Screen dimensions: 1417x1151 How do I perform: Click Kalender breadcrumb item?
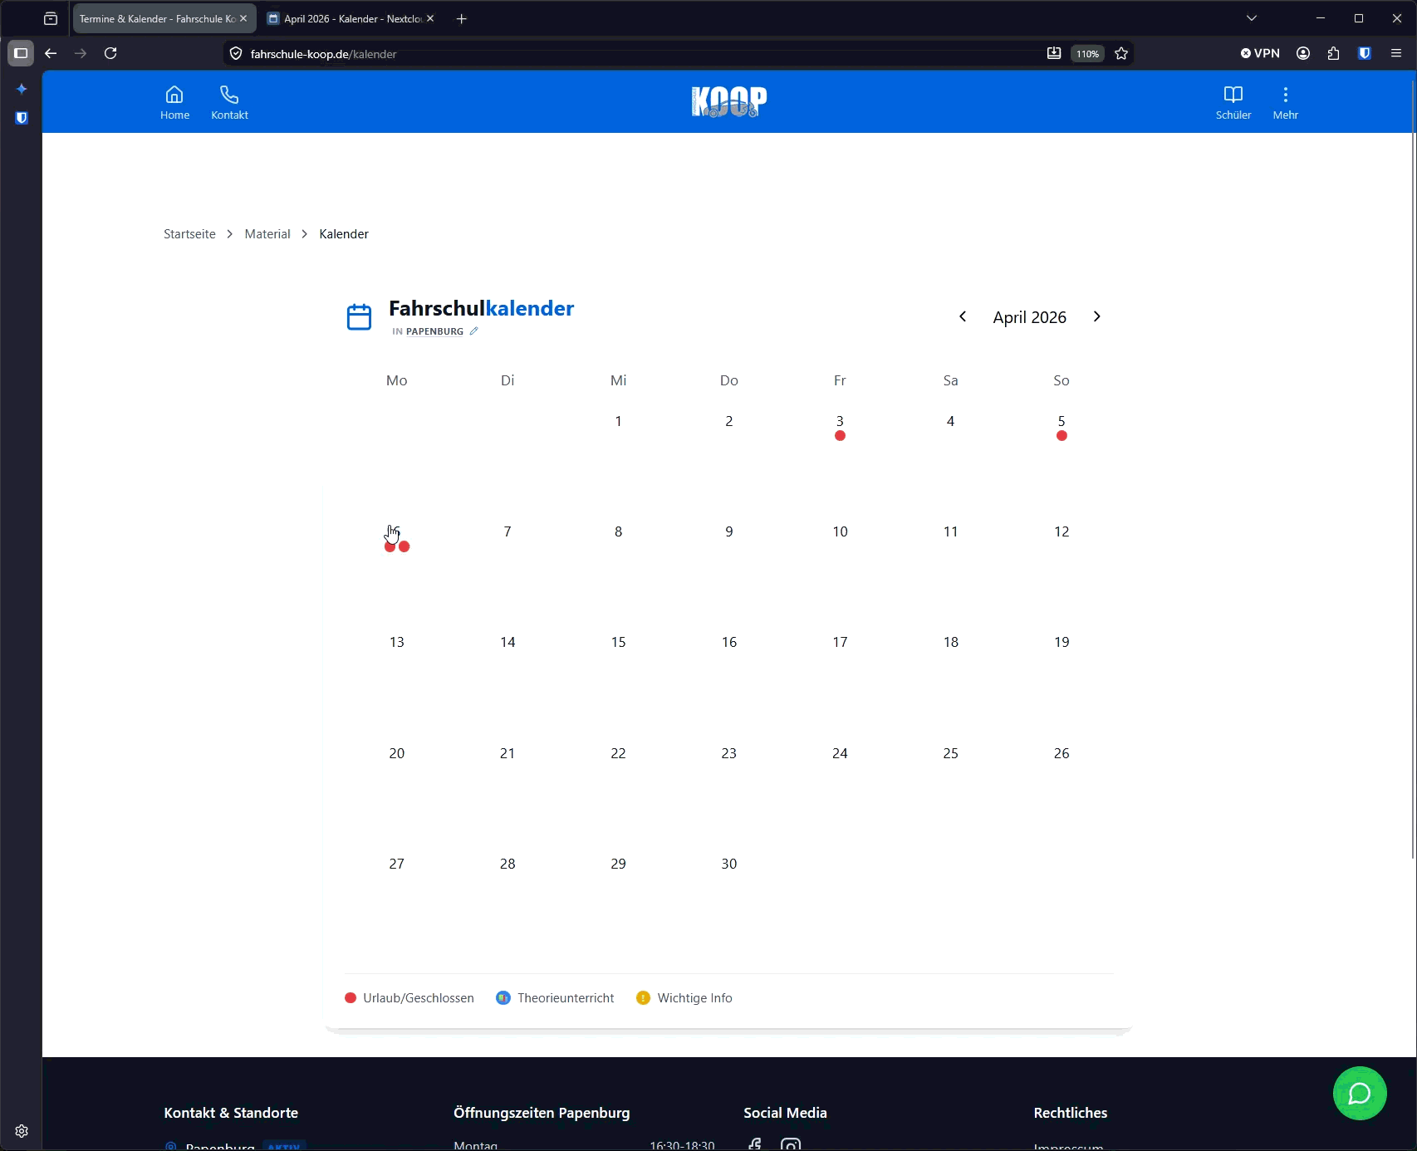tap(344, 234)
